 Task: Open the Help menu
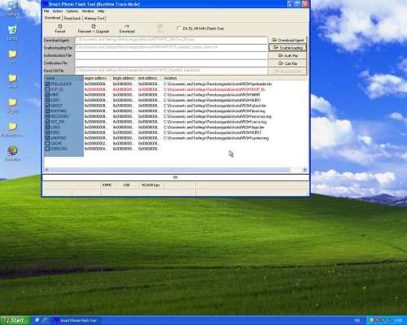pos(101,11)
